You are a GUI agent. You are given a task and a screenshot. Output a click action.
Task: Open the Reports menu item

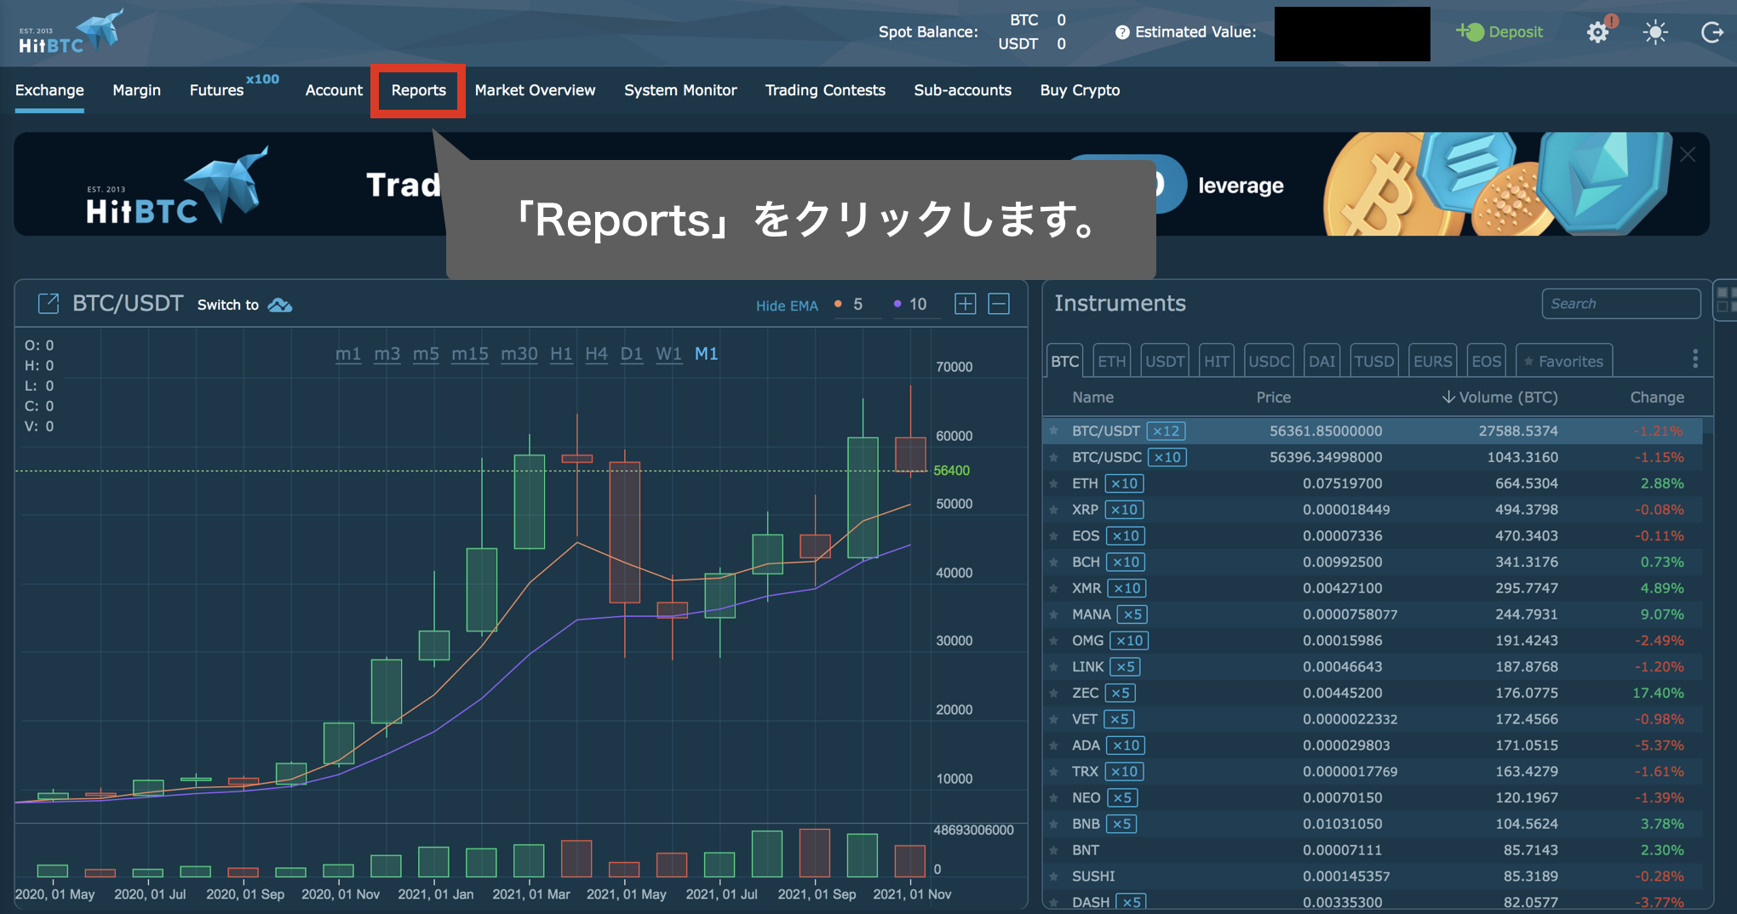click(418, 90)
